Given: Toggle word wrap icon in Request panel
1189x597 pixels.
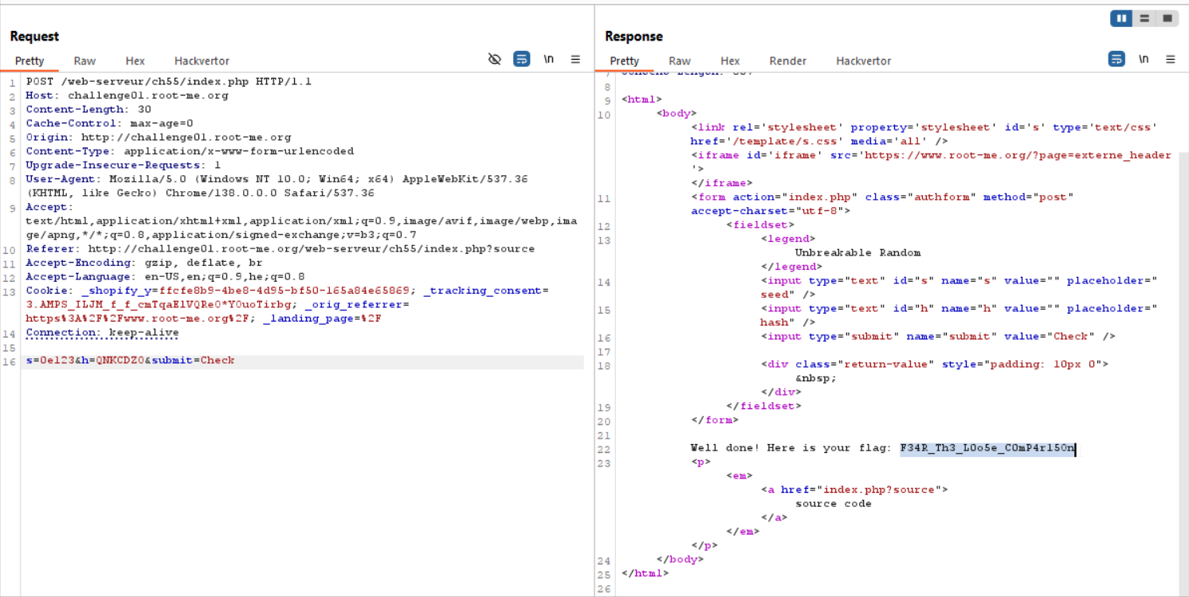Looking at the screenshot, I should (x=521, y=59).
